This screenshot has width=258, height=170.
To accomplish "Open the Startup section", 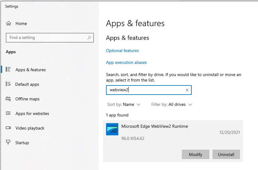I will pos(22,143).
